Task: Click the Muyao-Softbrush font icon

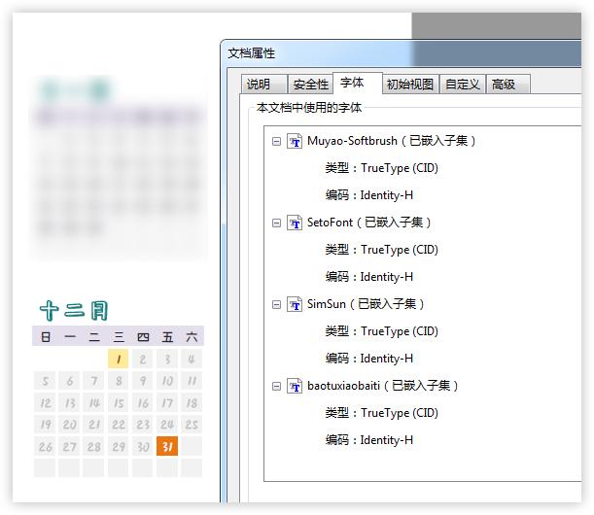Action: coord(295,141)
